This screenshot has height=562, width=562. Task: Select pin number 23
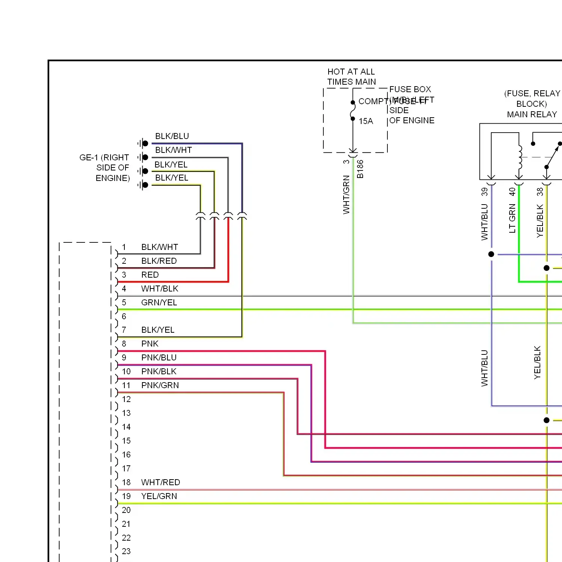coord(126,551)
